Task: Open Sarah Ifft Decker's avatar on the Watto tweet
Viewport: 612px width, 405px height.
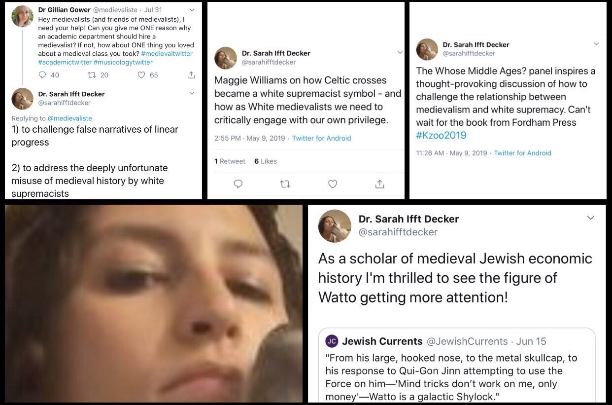Action: point(335,226)
